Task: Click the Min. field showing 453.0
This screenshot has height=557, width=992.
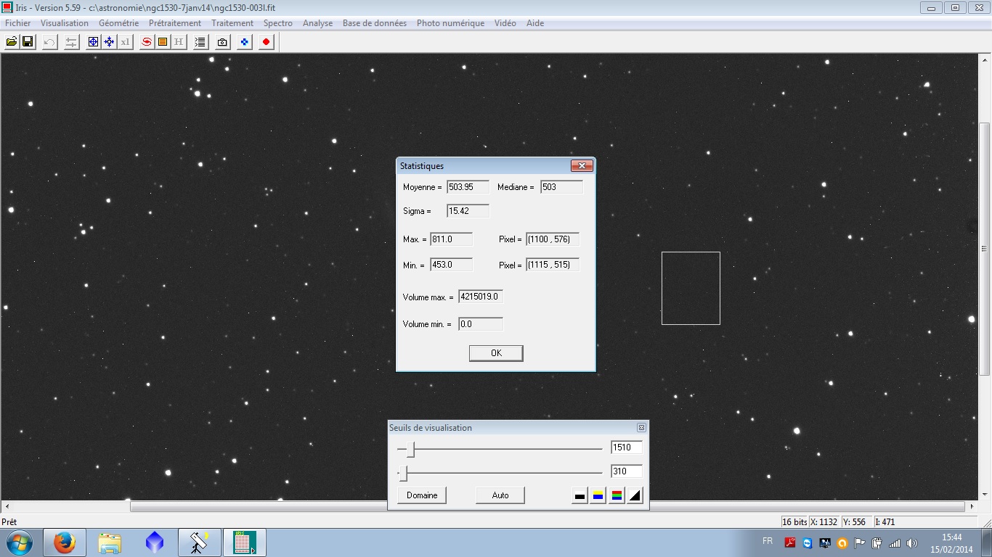Action: point(451,265)
